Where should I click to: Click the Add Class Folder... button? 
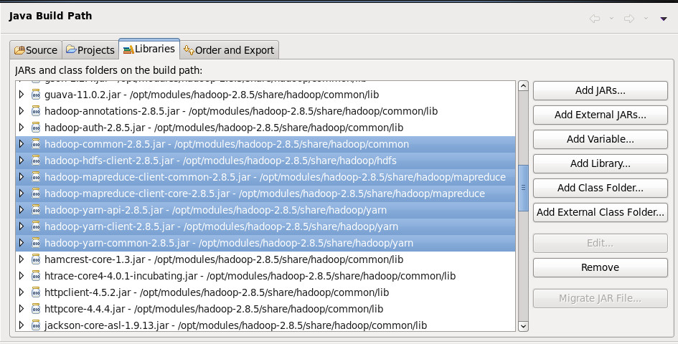[x=601, y=188]
